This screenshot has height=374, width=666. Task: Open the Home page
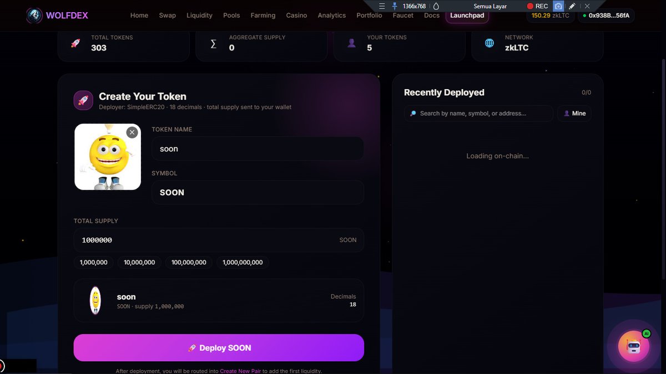139,16
